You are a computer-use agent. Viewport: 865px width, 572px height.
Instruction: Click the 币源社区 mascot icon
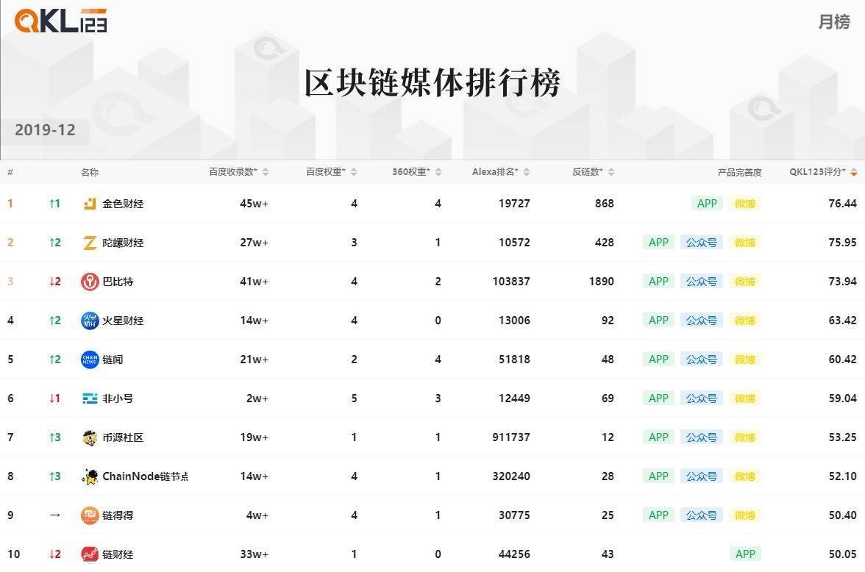(90, 437)
